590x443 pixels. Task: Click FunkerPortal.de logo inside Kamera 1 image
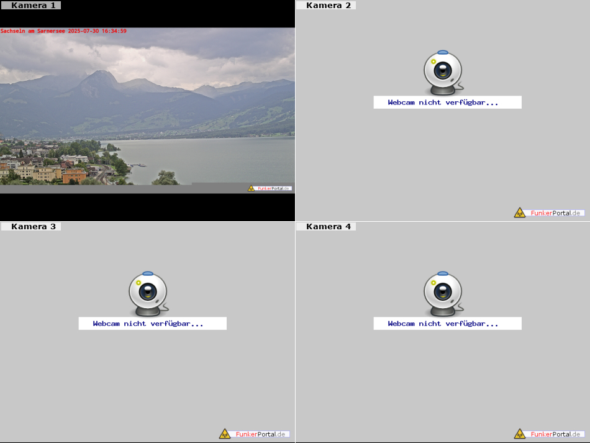270,188
